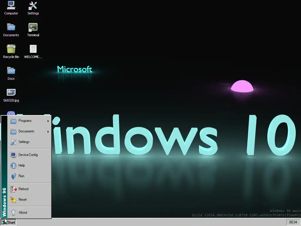The image size is (301, 226).
Task: Select the 568320.jpg image file
Action: tap(11, 95)
